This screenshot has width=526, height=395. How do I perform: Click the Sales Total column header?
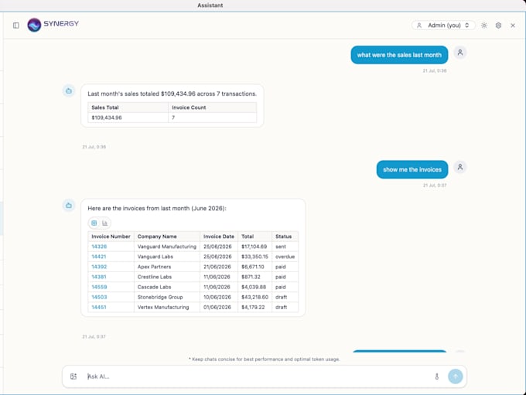[128, 107]
